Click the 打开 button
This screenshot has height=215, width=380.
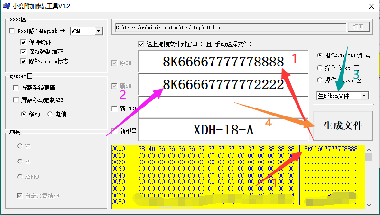click(359, 27)
